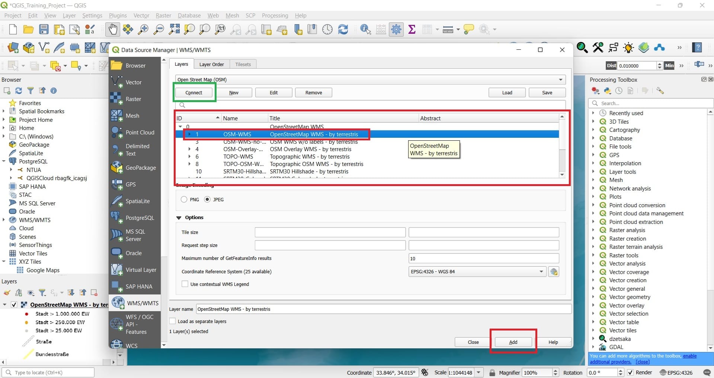Click the Edit connection button
This screenshot has width=714, height=378.
point(273,92)
